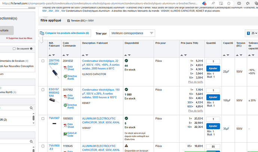Click Supprimer tous les filtres
This screenshot has height=152, width=258.
coord(19,38)
